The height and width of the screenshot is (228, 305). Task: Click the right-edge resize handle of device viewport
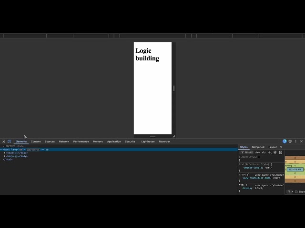pos(173,88)
